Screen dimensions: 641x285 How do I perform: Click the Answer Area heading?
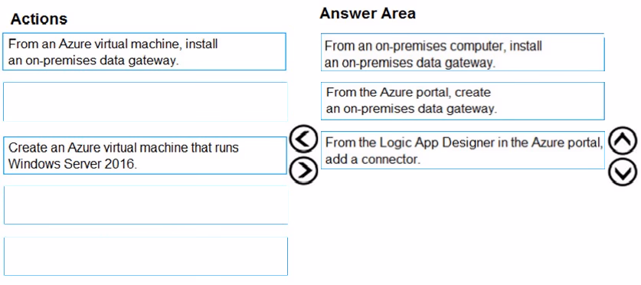368,14
